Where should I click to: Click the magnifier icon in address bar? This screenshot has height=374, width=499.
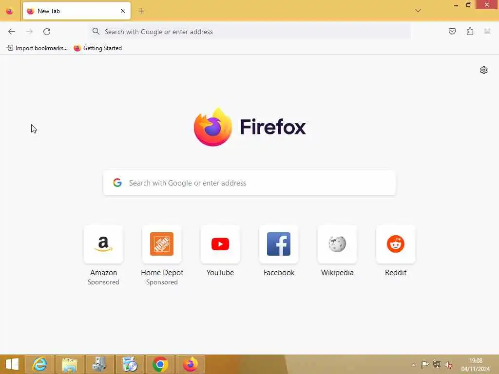tap(96, 31)
